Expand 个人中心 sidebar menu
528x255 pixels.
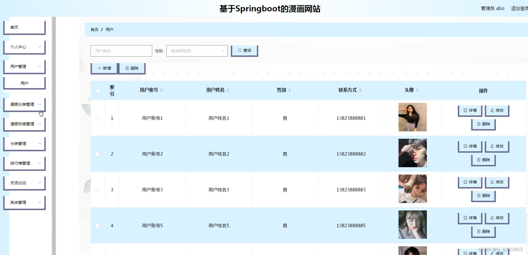25,47
